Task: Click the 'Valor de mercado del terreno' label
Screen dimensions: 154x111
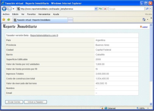Action: click(x=21, y=83)
